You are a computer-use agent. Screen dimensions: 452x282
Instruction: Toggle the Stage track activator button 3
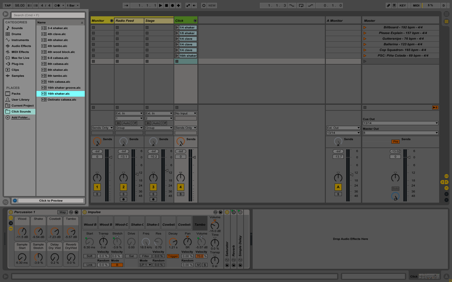(153, 187)
